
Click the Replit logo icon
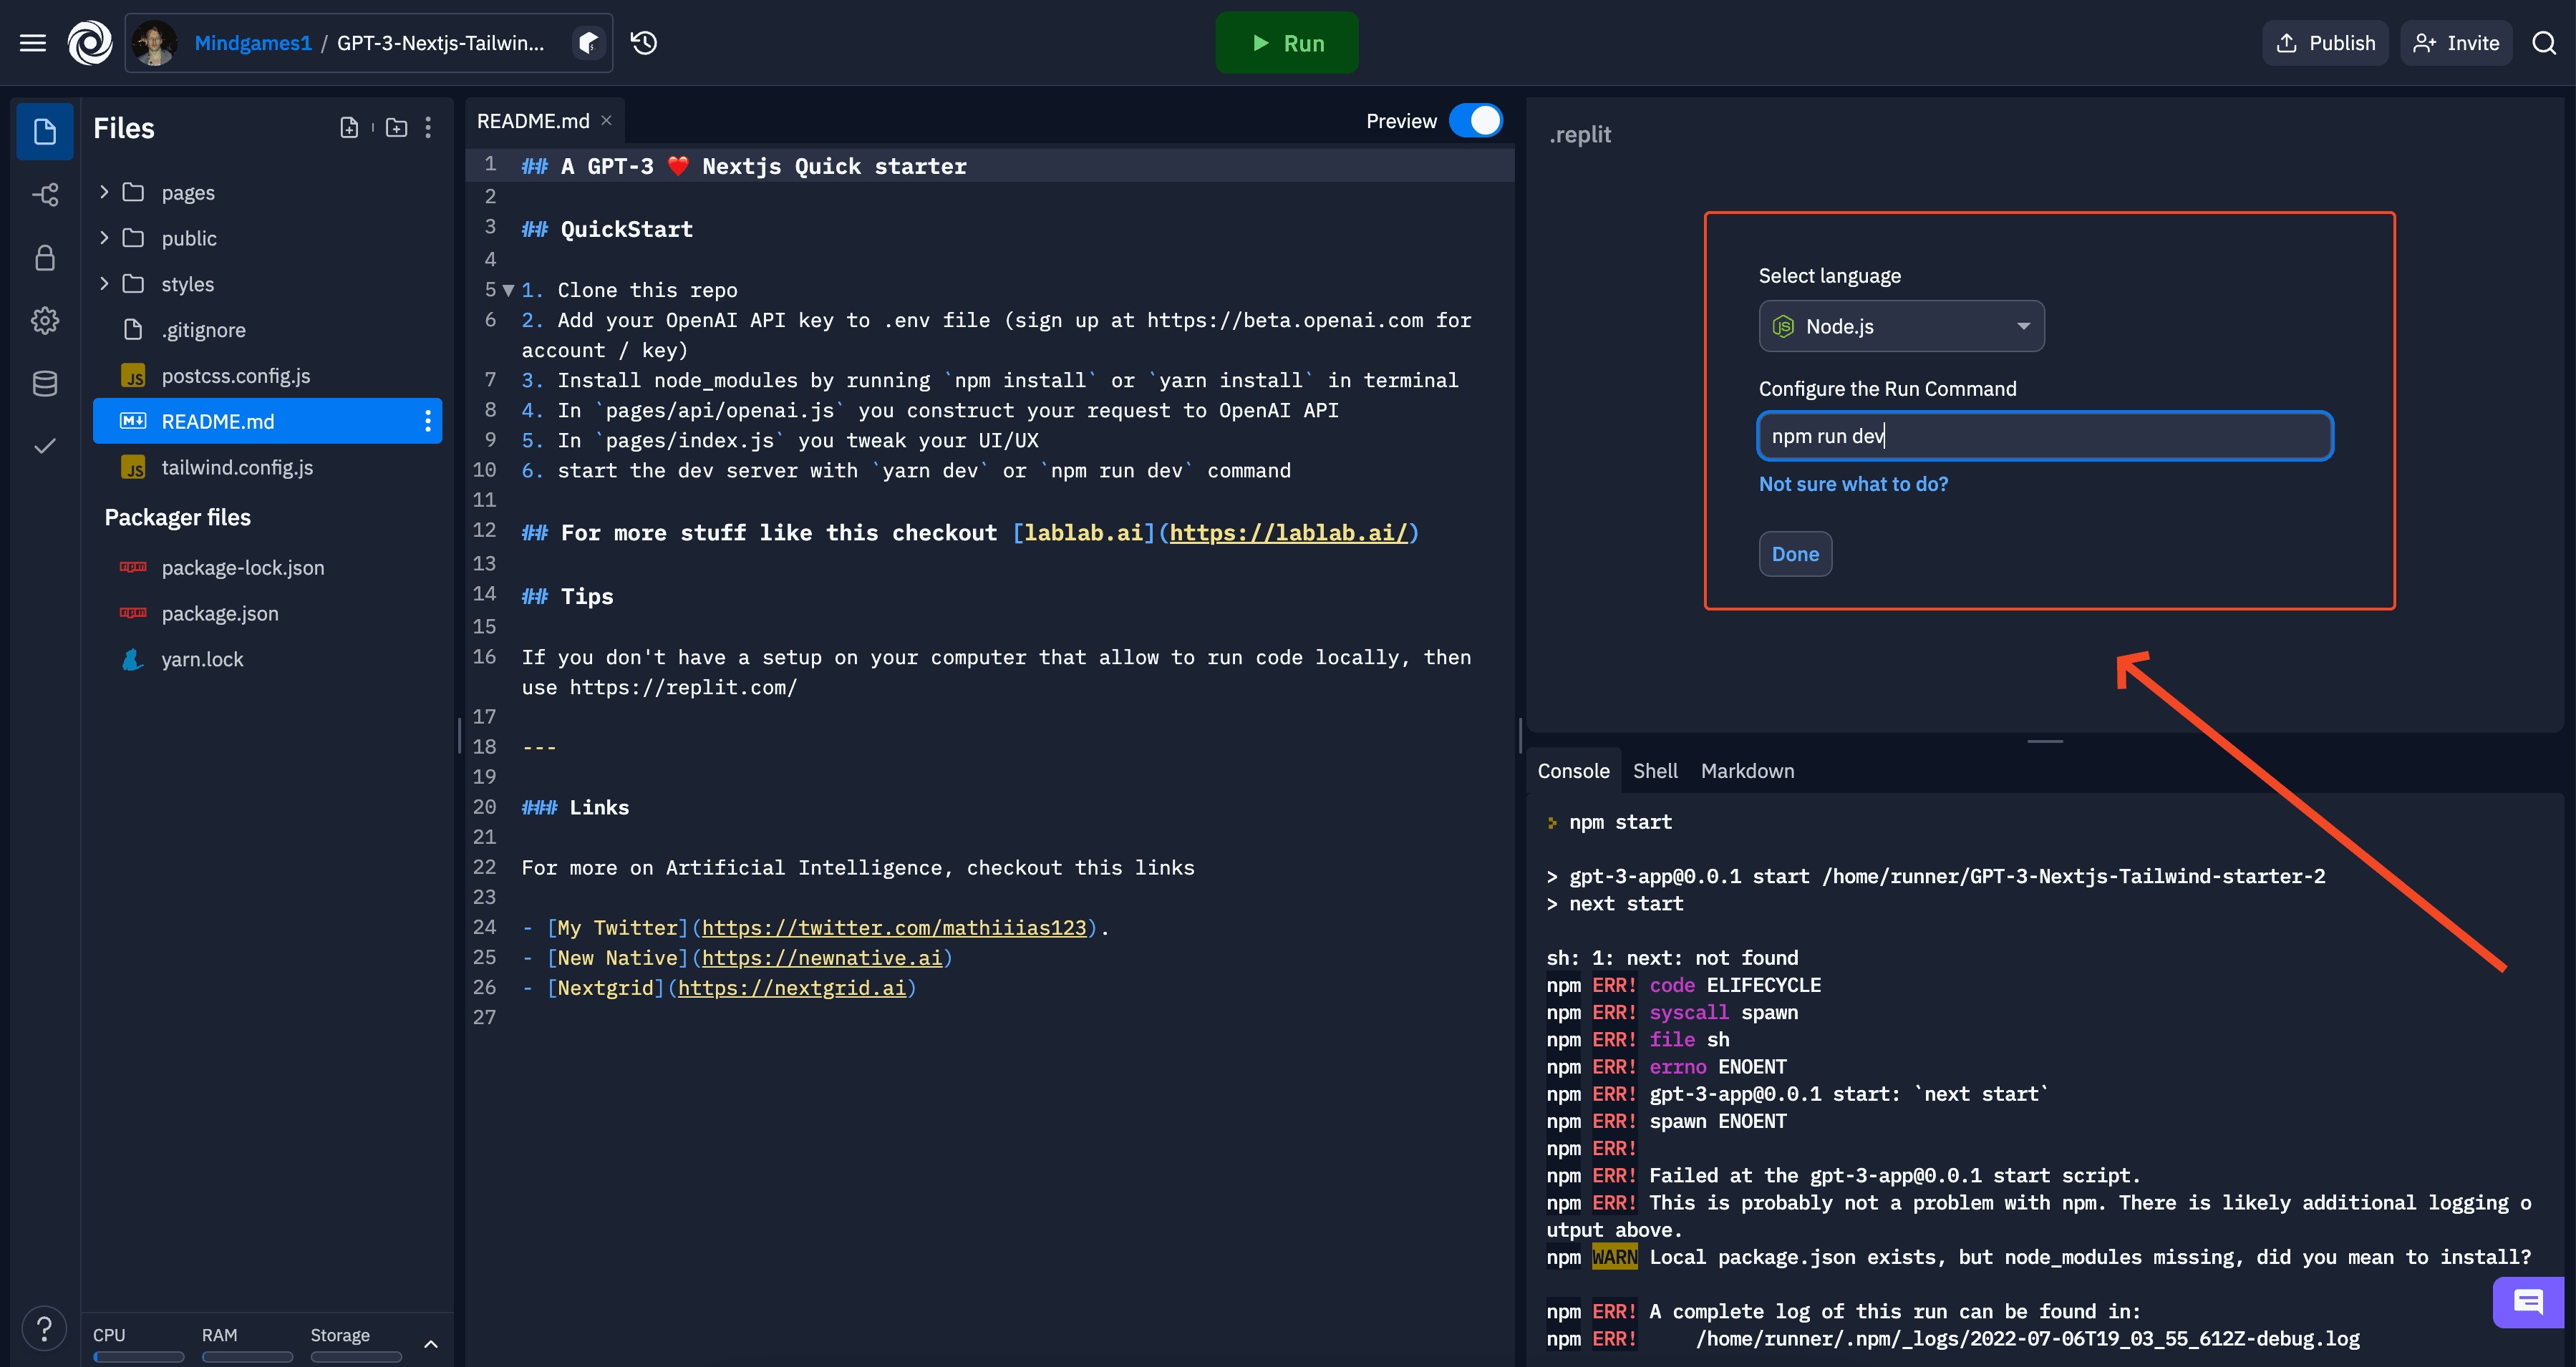[89, 43]
